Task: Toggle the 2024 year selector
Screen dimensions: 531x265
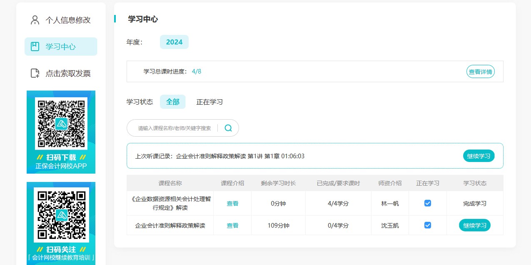Action: pyautogui.click(x=174, y=42)
